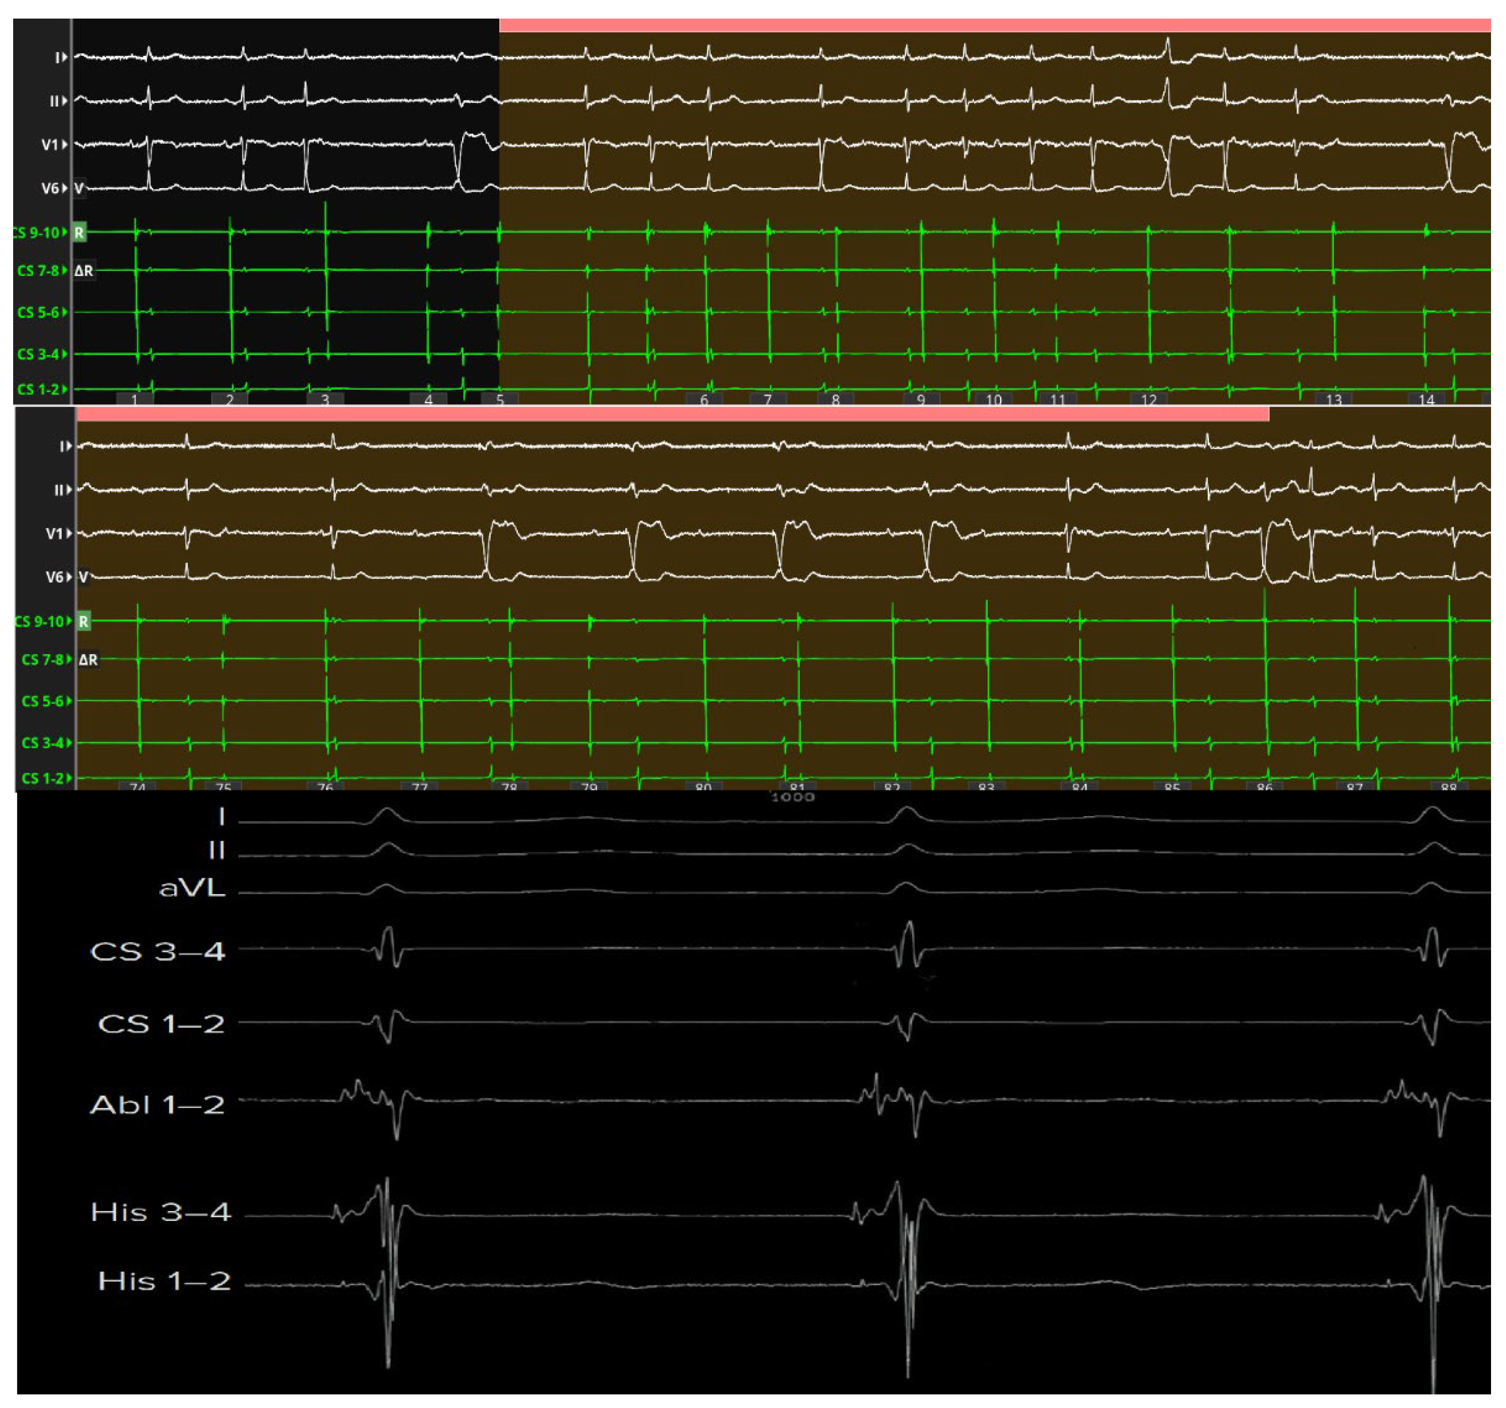Click the ΔR badge on CS 7-8 in the strip with beat 74
This screenshot has width=1506, height=1408.
[88, 660]
